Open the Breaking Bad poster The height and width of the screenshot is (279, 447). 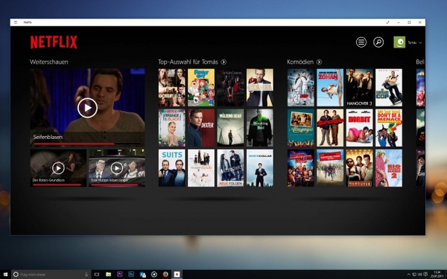(x=260, y=128)
